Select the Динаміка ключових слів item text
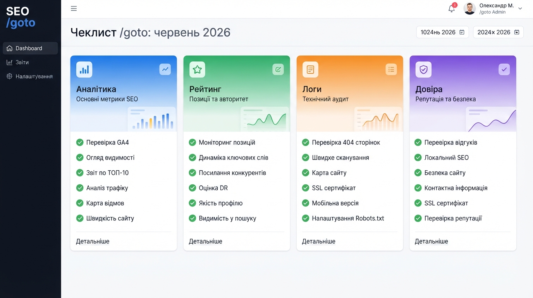This screenshot has height=298, width=533. click(x=234, y=158)
